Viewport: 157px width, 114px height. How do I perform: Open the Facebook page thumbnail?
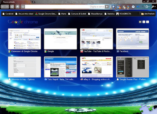pos(132,39)
